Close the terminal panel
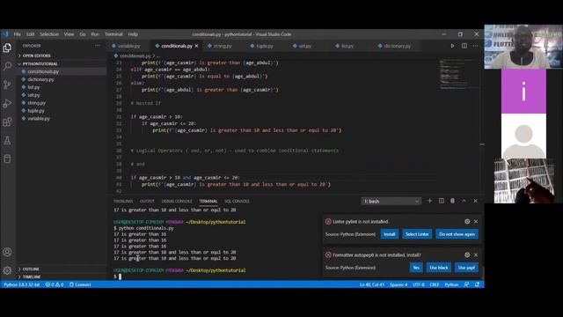This screenshot has width=563, height=317. 475,201
